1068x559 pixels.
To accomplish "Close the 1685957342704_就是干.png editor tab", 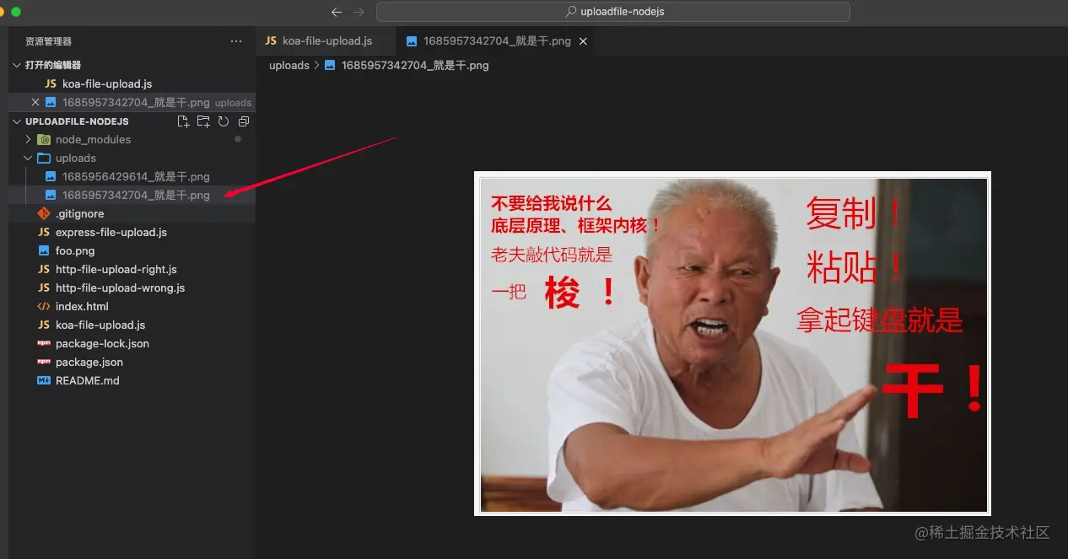I will pyautogui.click(x=582, y=40).
